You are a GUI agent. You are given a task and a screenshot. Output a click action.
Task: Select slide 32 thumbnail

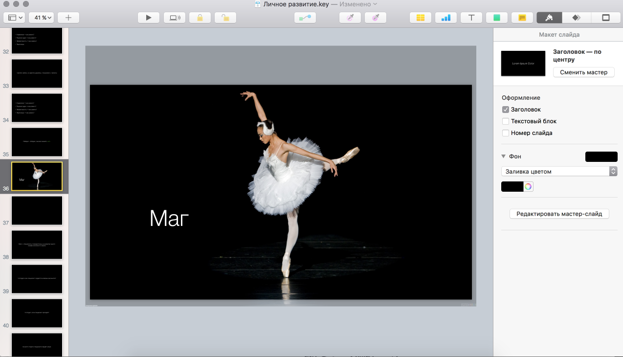pos(37,41)
